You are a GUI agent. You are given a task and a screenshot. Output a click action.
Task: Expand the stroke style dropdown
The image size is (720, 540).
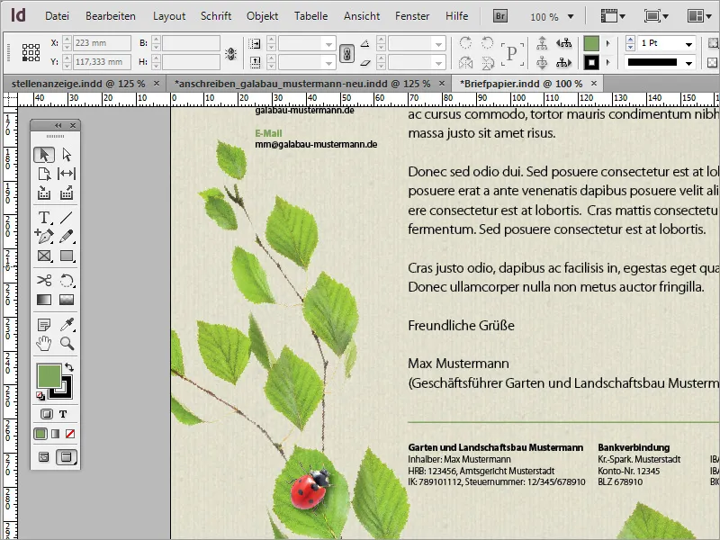688,63
